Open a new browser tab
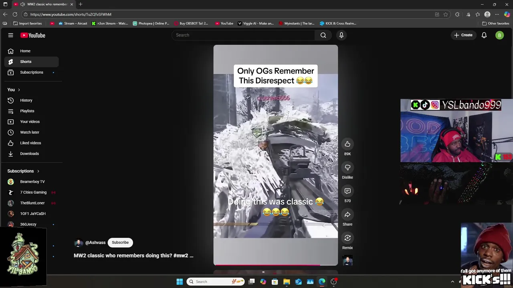This screenshot has width=513, height=288. pos(81,4)
